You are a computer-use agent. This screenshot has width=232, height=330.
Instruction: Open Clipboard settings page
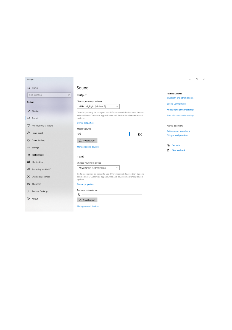point(36,184)
